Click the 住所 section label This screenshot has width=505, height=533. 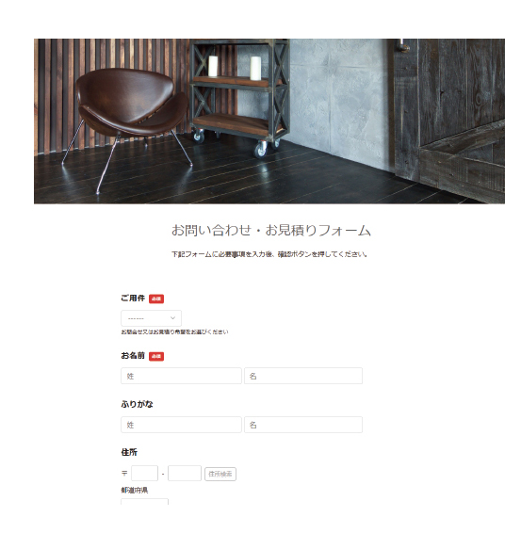[x=129, y=452]
